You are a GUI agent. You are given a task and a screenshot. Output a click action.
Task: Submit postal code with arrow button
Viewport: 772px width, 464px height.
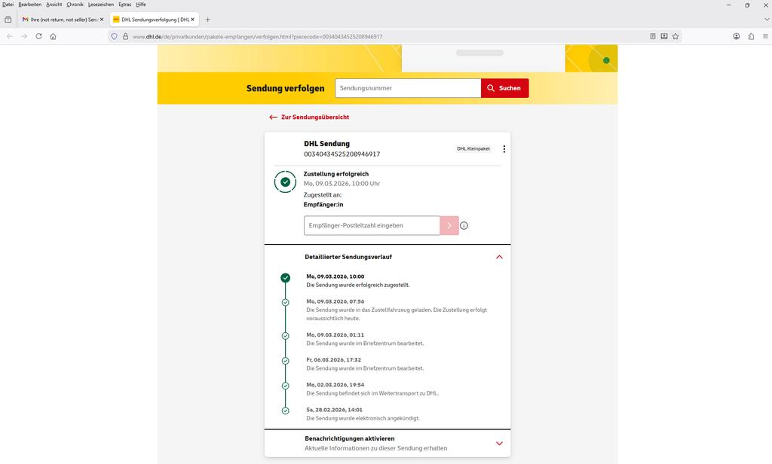tap(449, 225)
